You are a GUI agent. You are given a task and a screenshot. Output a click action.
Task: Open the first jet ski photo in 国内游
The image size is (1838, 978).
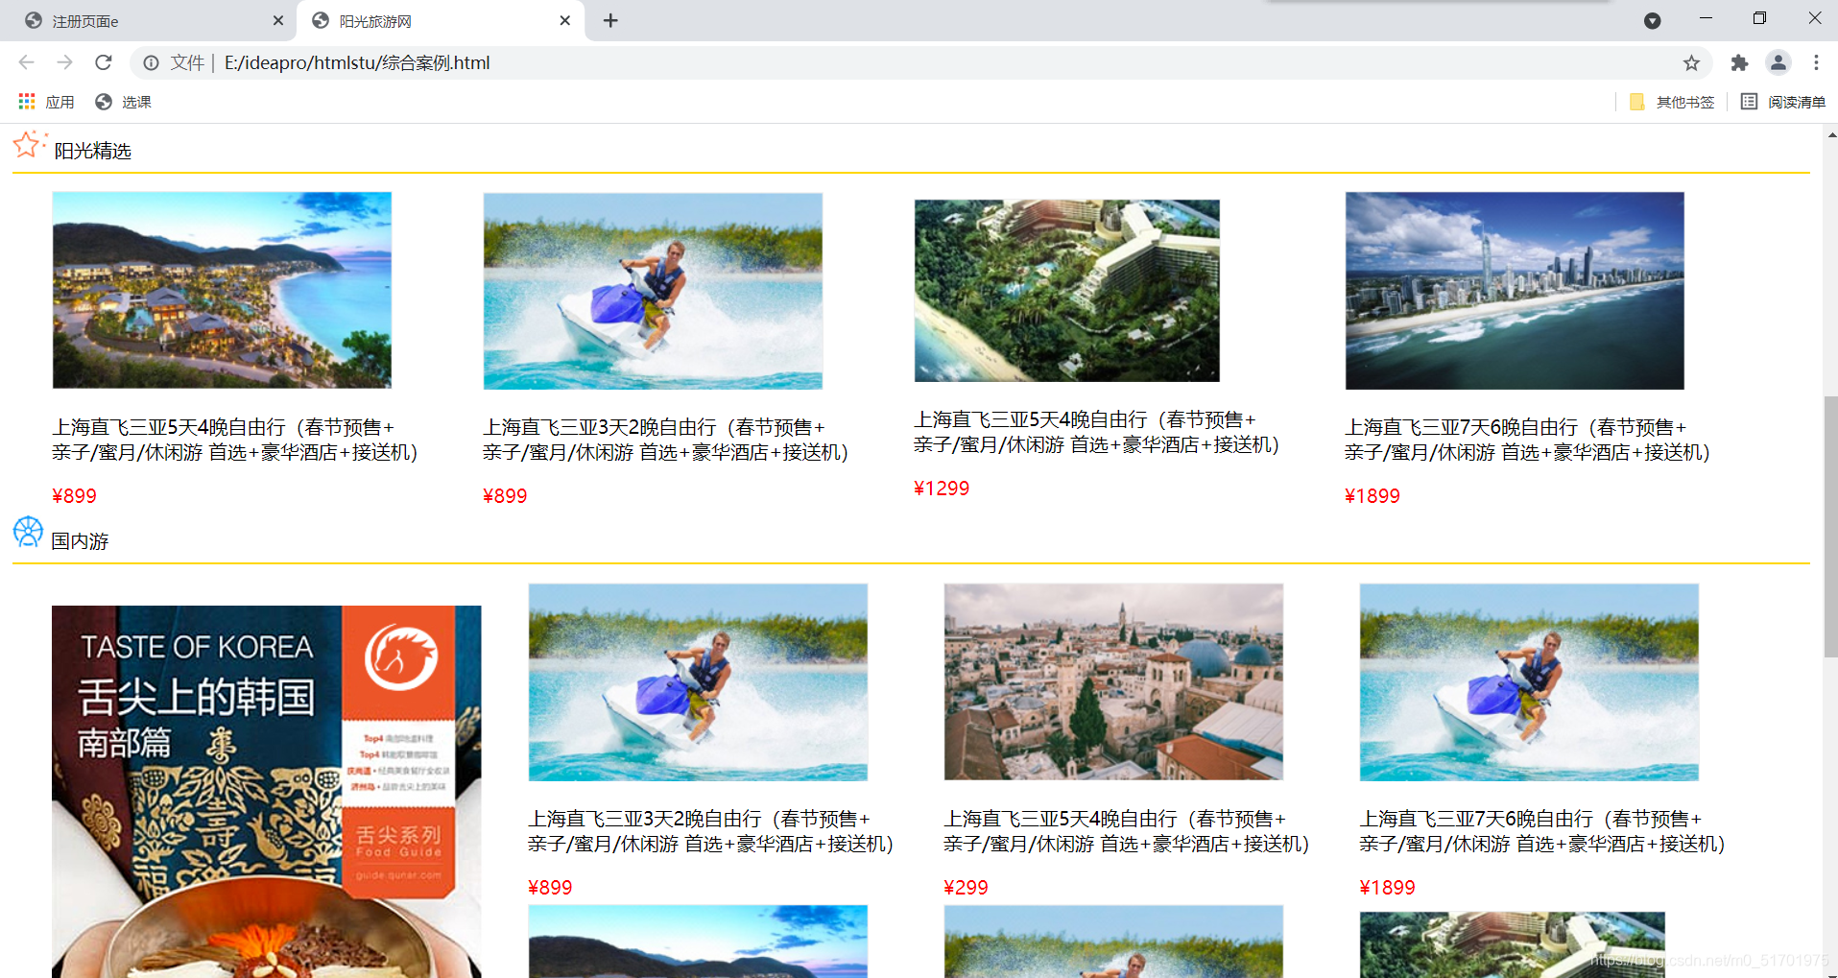point(698,682)
